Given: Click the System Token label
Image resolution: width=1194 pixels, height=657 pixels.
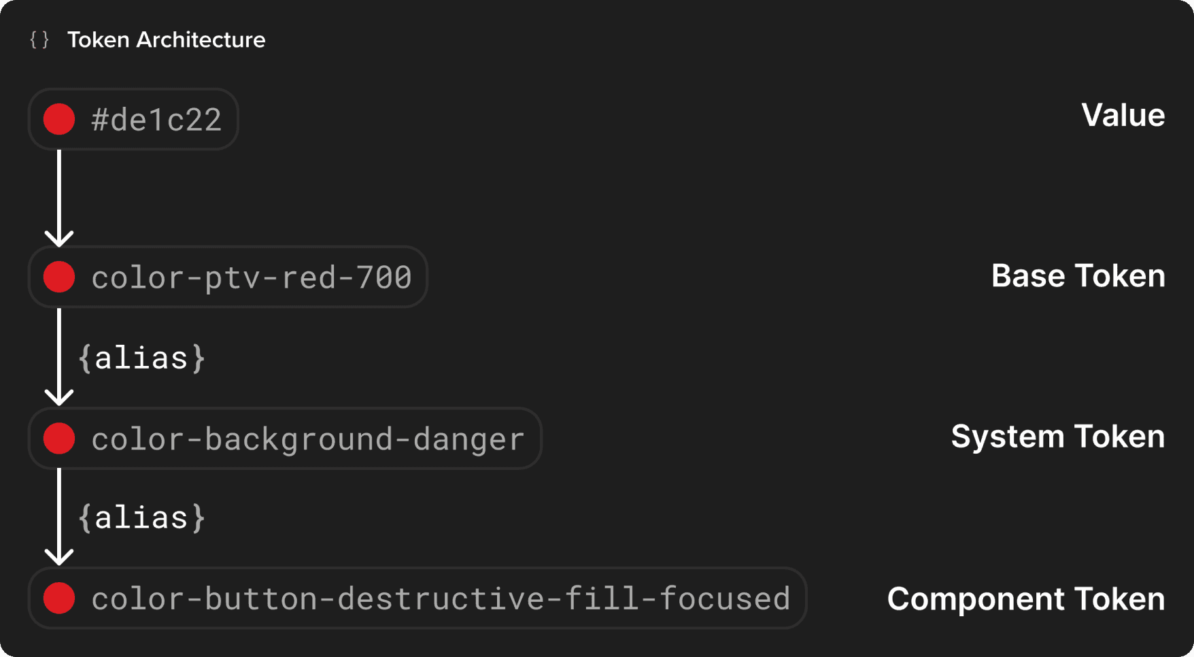Looking at the screenshot, I should pyautogui.click(x=1057, y=437).
